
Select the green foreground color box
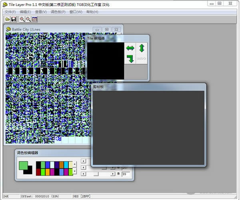pos(23,166)
